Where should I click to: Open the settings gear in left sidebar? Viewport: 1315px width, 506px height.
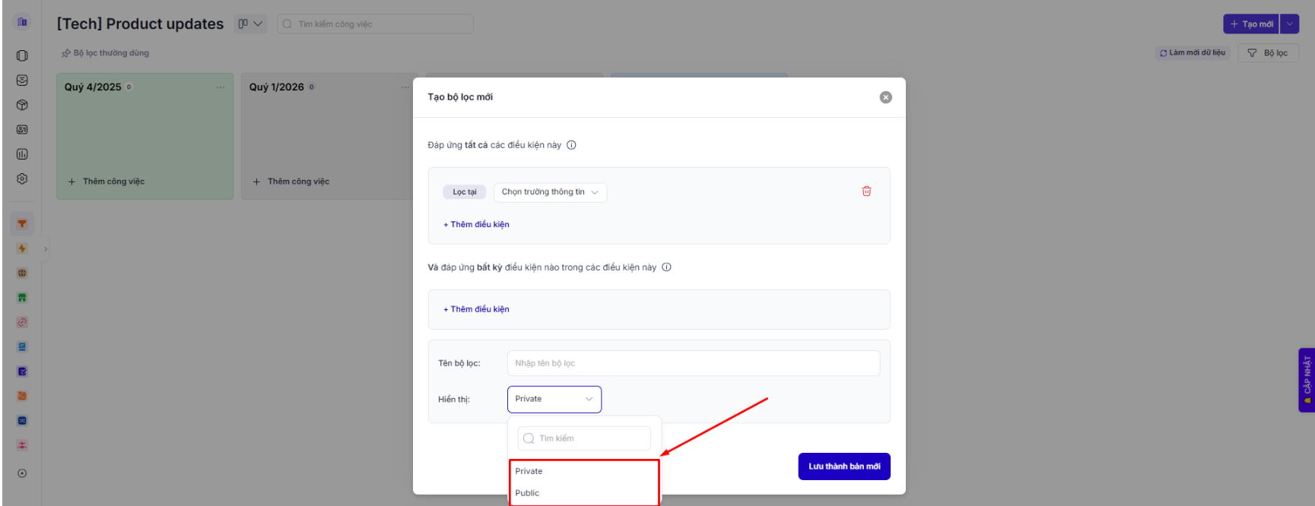pyautogui.click(x=22, y=179)
